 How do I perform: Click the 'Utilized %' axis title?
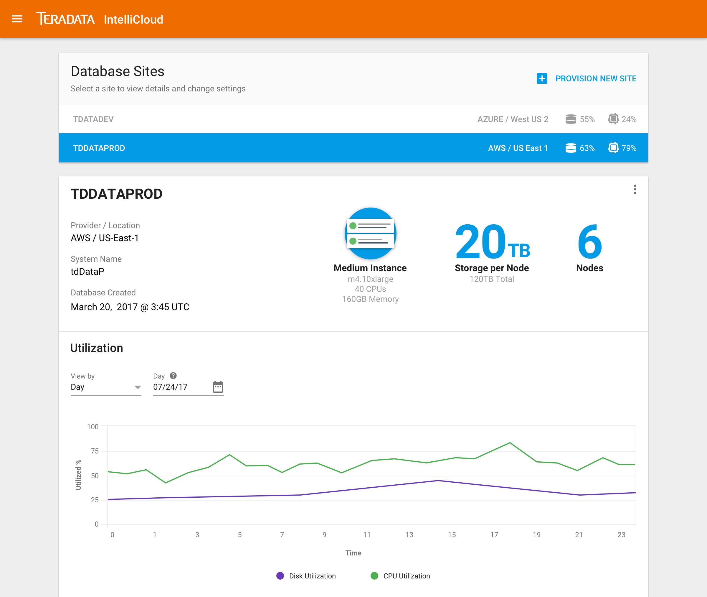click(x=78, y=475)
